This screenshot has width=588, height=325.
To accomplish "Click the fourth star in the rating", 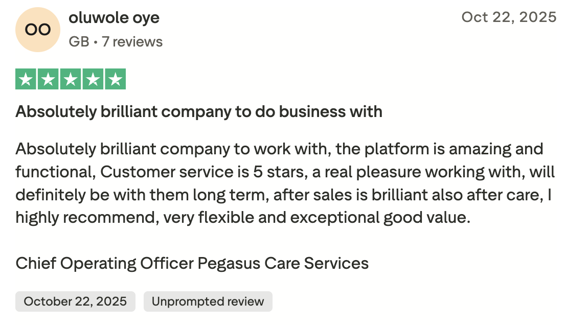I will [93, 79].
